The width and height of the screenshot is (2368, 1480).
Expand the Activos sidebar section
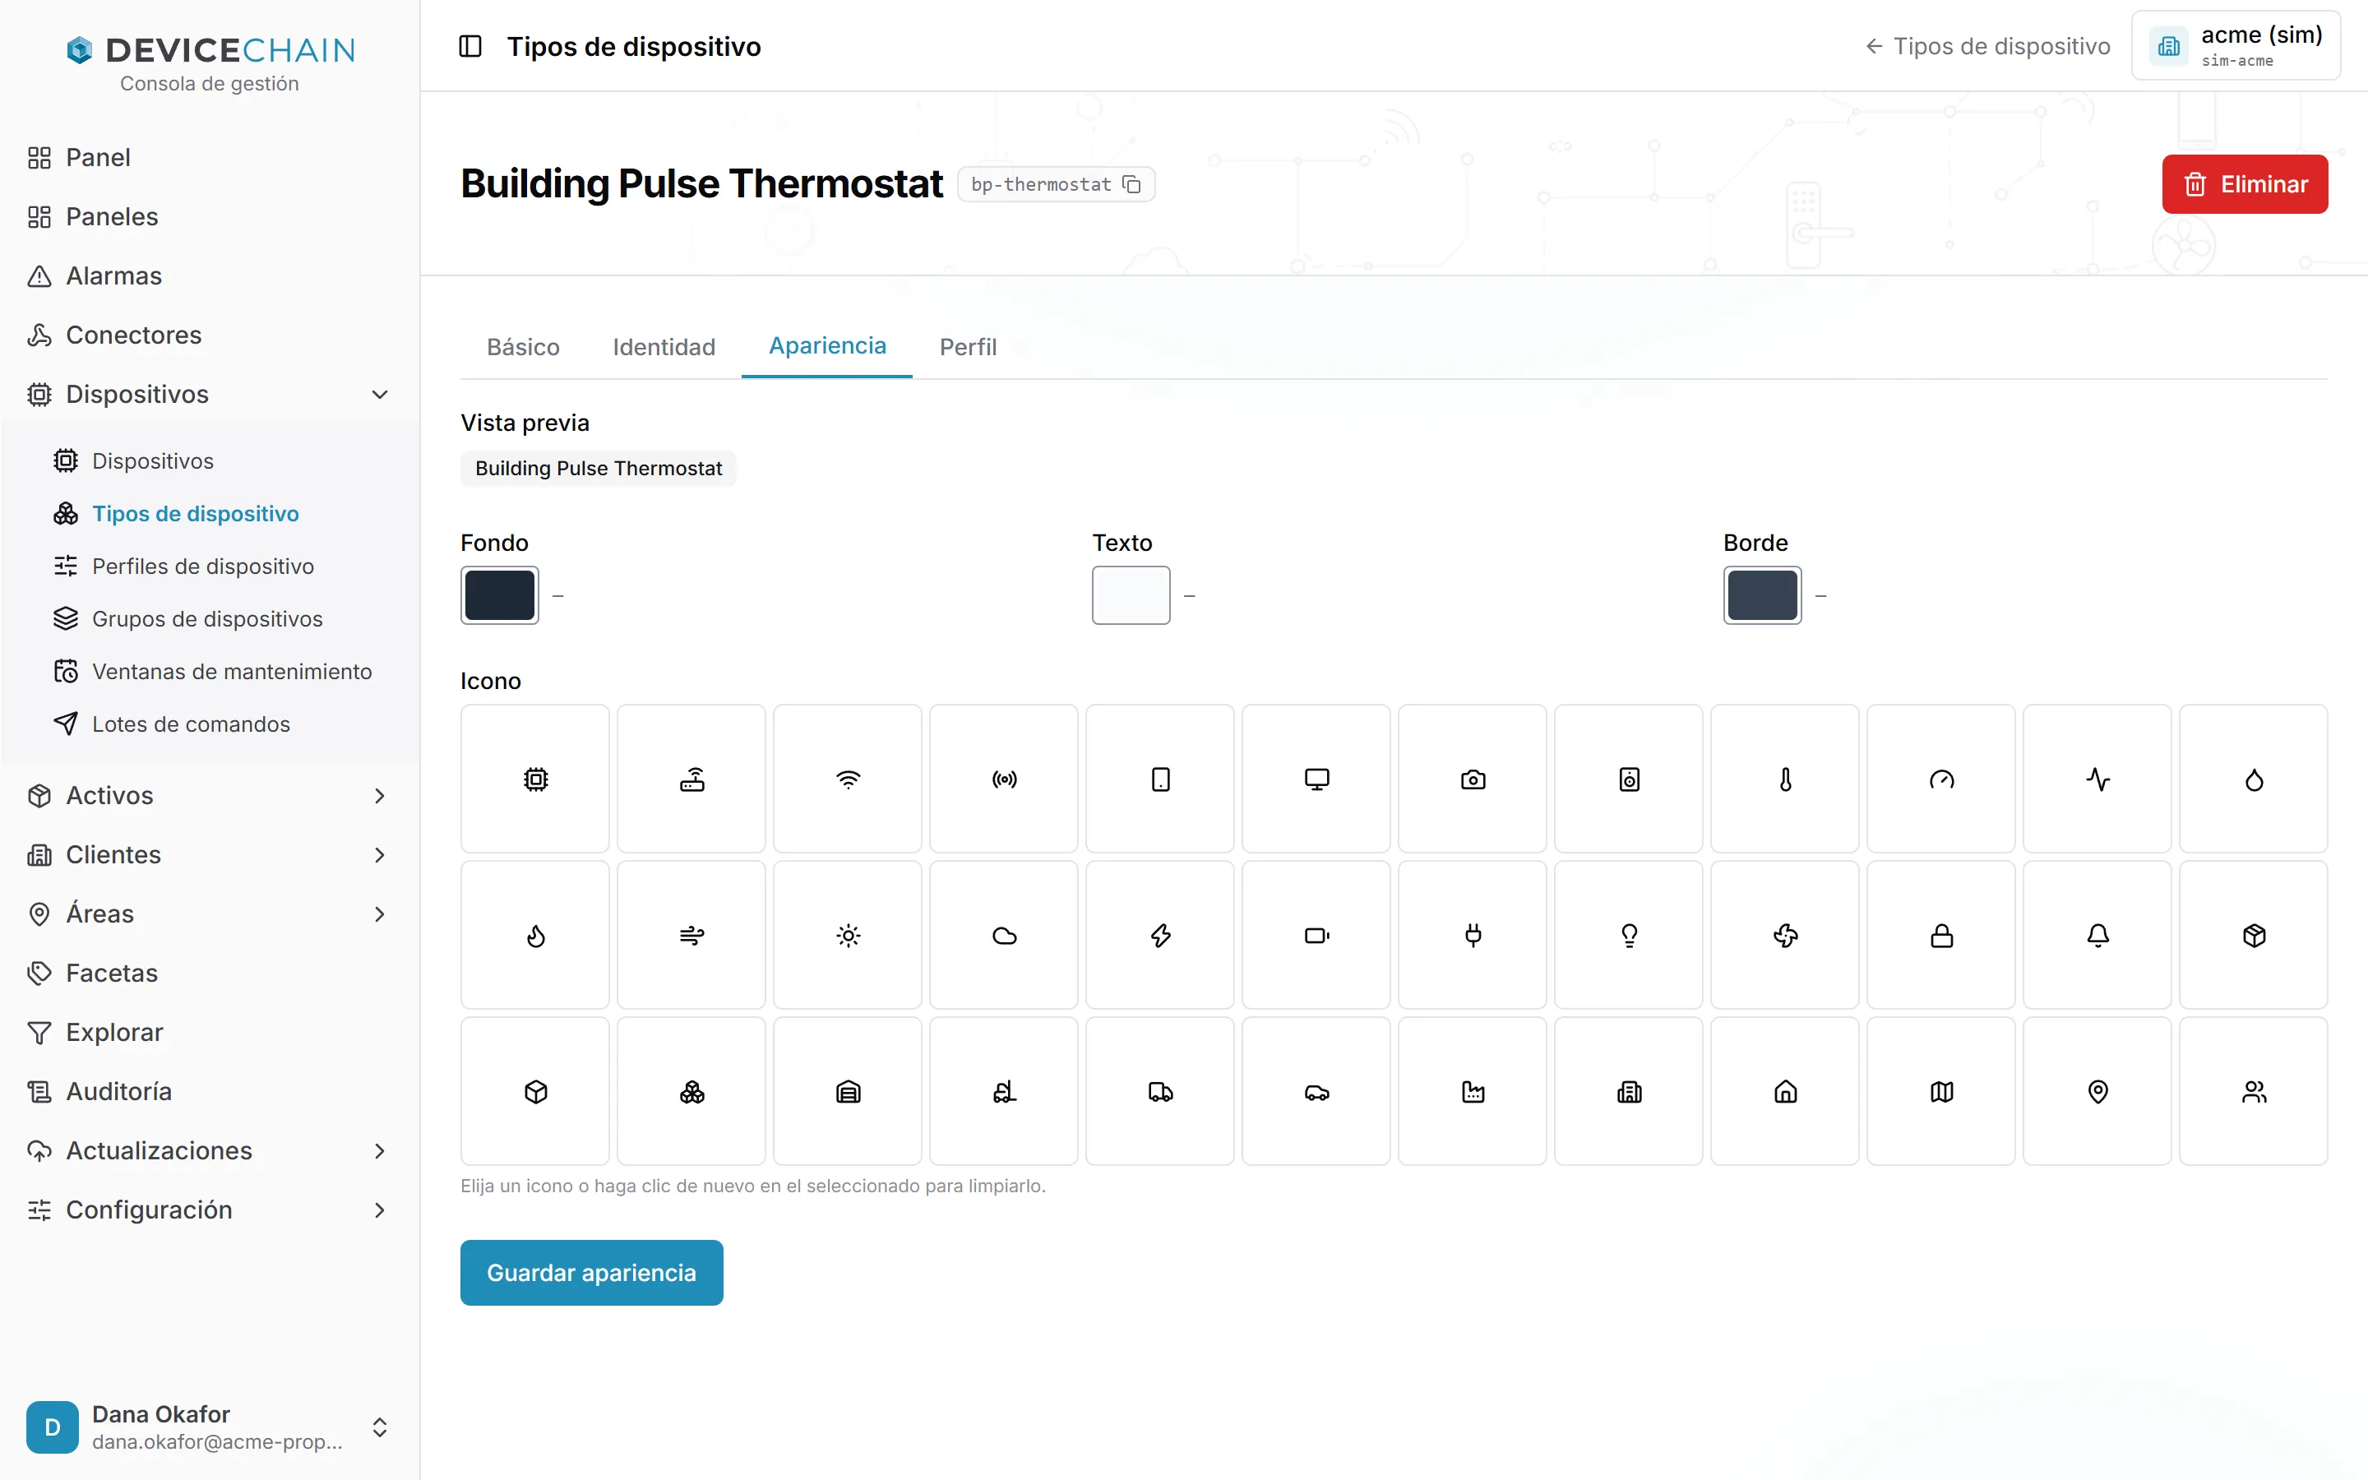[208, 795]
